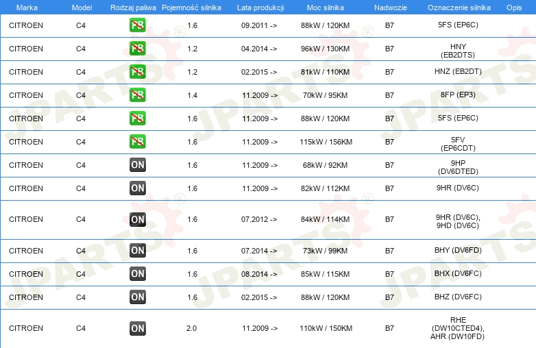Click the power value 68kW / 92KM
The height and width of the screenshot is (348, 536).
pyautogui.click(x=325, y=165)
